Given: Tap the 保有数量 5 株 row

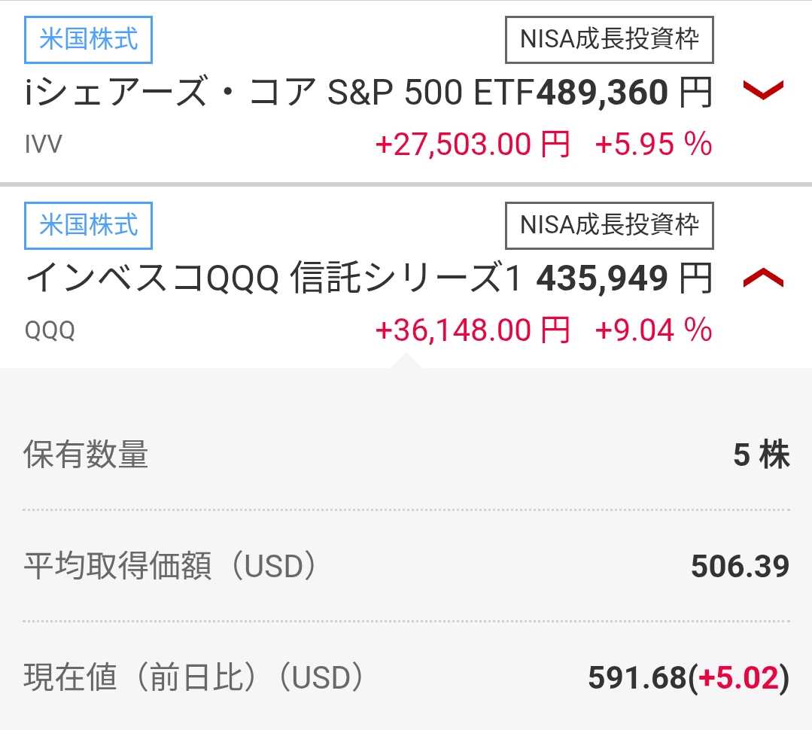Looking at the screenshot, I should [406, 455].
